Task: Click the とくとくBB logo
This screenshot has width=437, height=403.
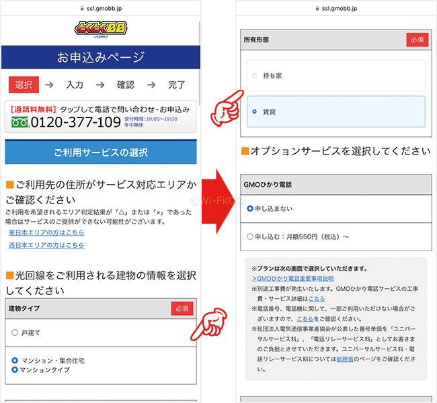Action: point(101,30)
